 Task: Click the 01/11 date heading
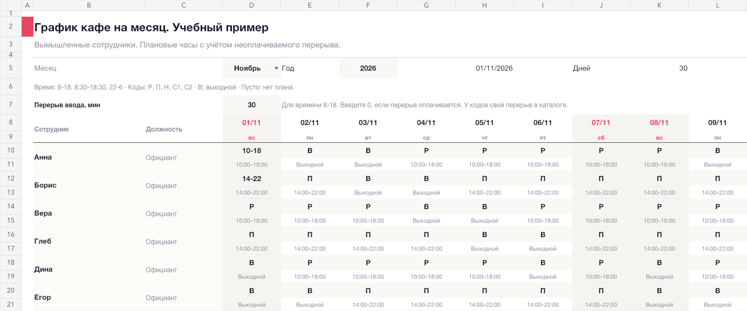coord(251,123)
